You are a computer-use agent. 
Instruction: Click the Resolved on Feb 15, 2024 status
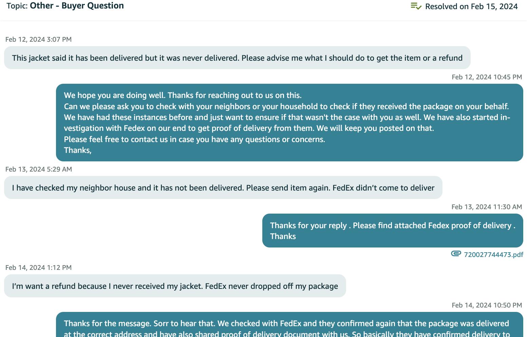click(x=471, y=6)
